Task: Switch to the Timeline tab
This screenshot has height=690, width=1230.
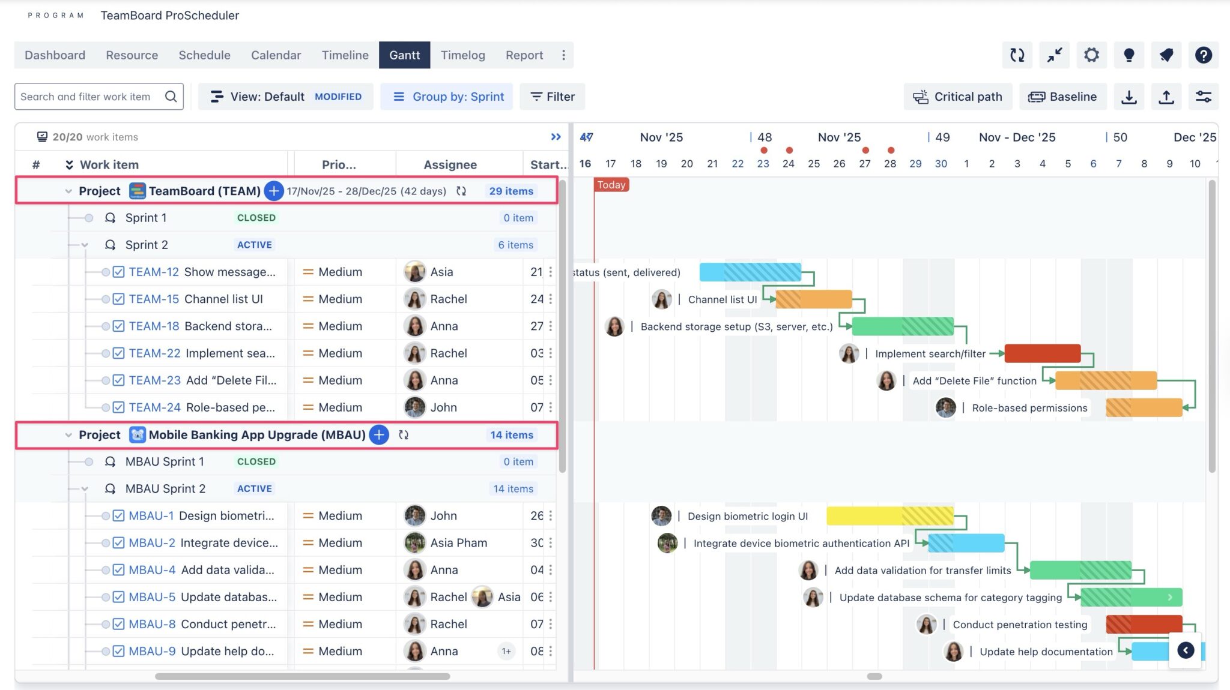Action: pos(345,55)
